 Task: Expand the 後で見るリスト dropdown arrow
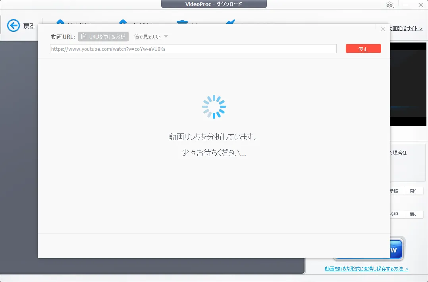tap(166, 36)
